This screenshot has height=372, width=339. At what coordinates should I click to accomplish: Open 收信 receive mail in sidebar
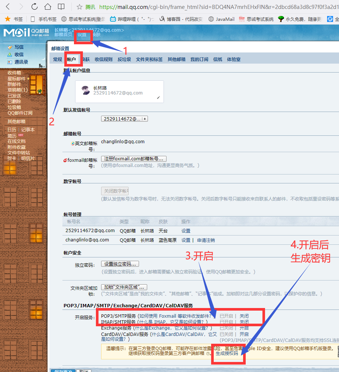click(19, 55)
